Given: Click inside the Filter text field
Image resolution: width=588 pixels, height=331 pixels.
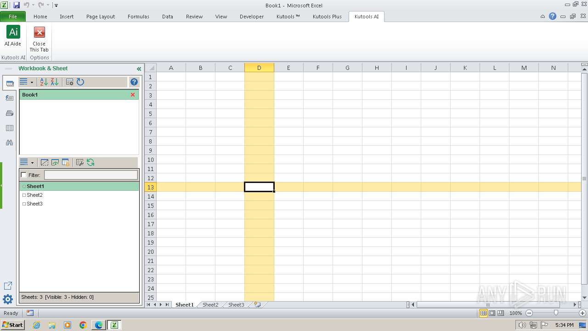Looking at the screenshot, I should pyautogui.click(x=91, y=175).
